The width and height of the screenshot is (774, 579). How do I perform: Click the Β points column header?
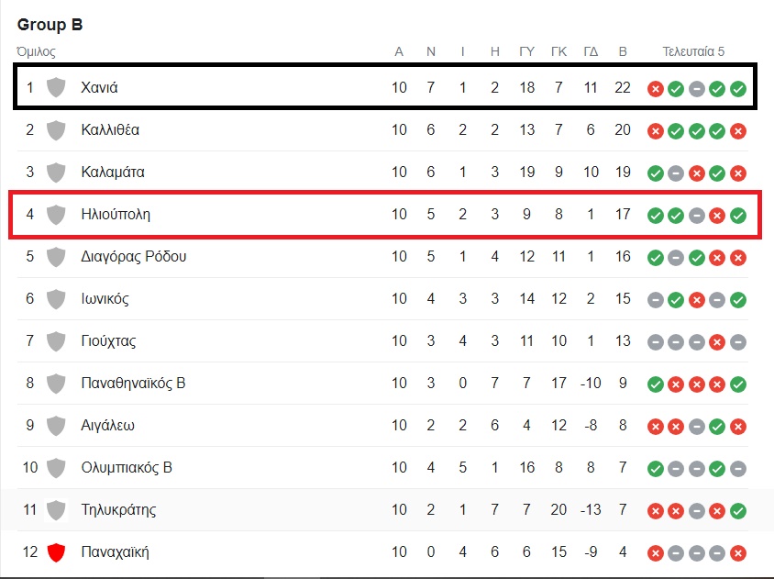pyautogui.click(x=623, y=51)
